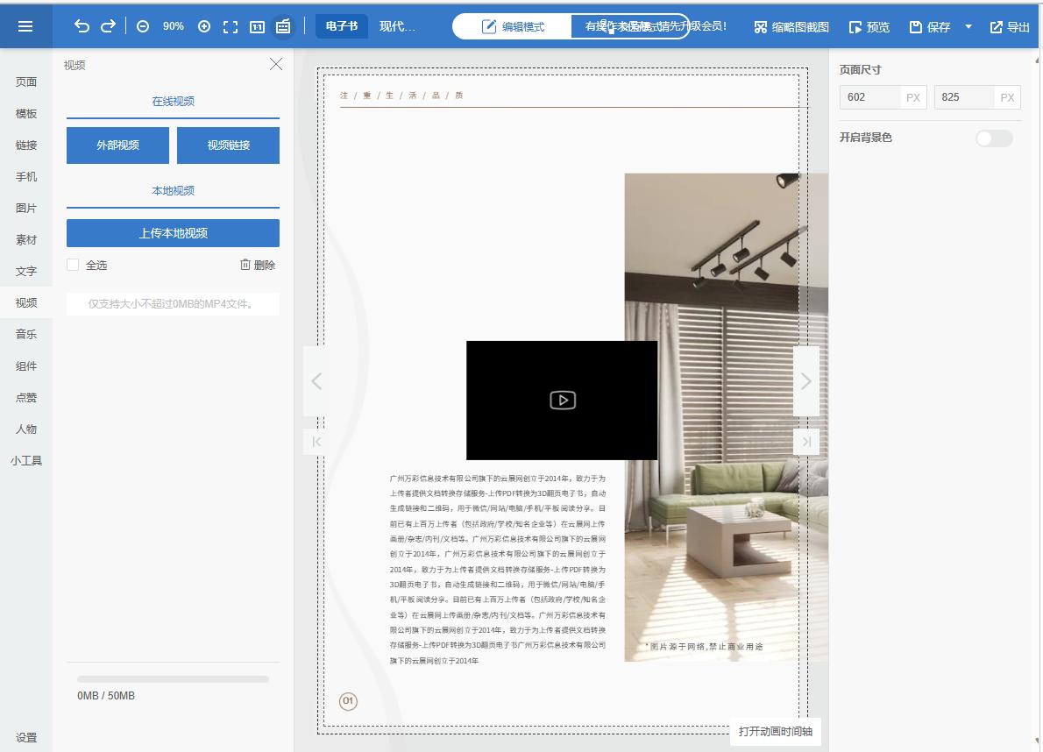The height and width of the screenshot is (752, 1043).
Task: Enter fullscreen editing view
Action: tap(230, 26)
